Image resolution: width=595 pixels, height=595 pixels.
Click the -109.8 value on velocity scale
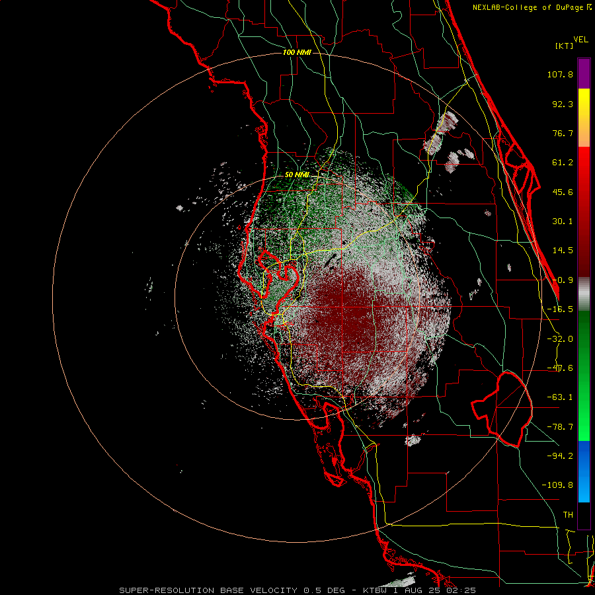pos(557,485)
